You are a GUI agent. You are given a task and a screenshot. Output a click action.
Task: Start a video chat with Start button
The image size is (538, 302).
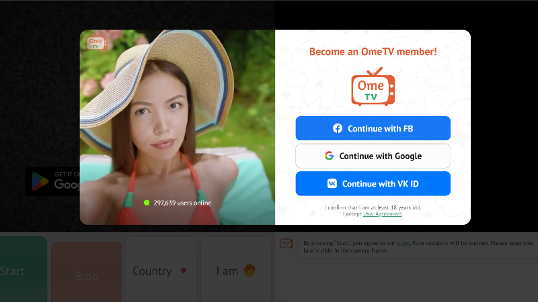point(24,270)
